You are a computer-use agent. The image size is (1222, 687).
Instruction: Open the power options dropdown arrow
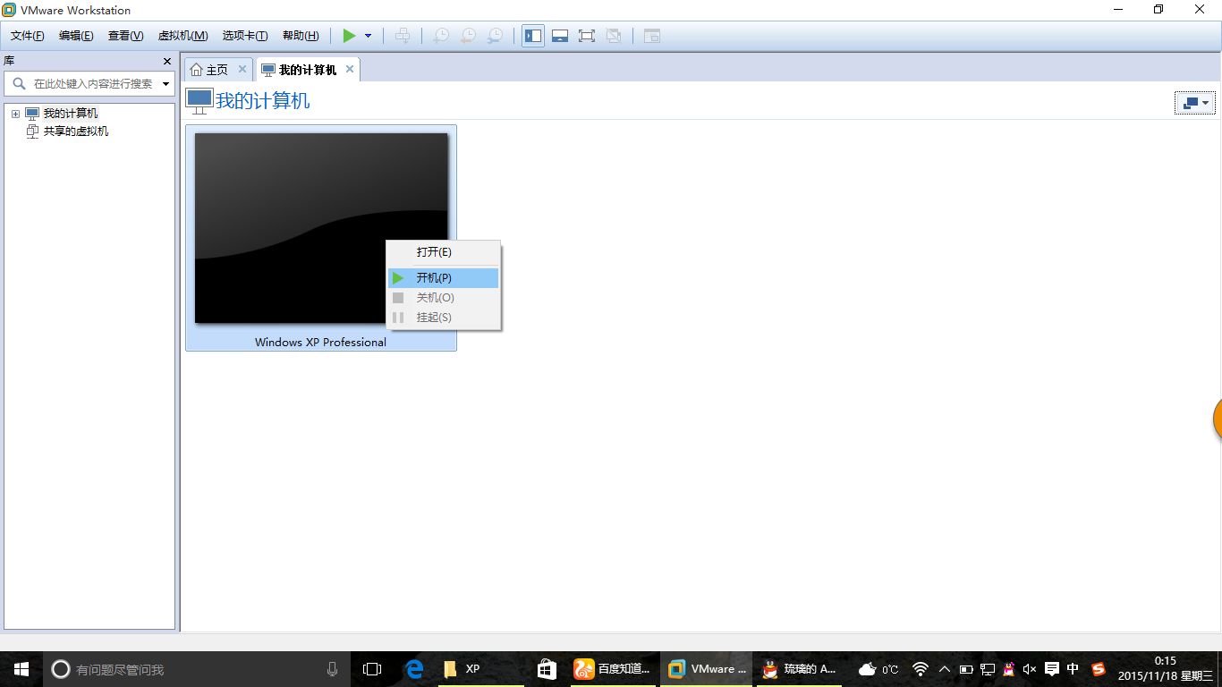(x=368, y=36)
